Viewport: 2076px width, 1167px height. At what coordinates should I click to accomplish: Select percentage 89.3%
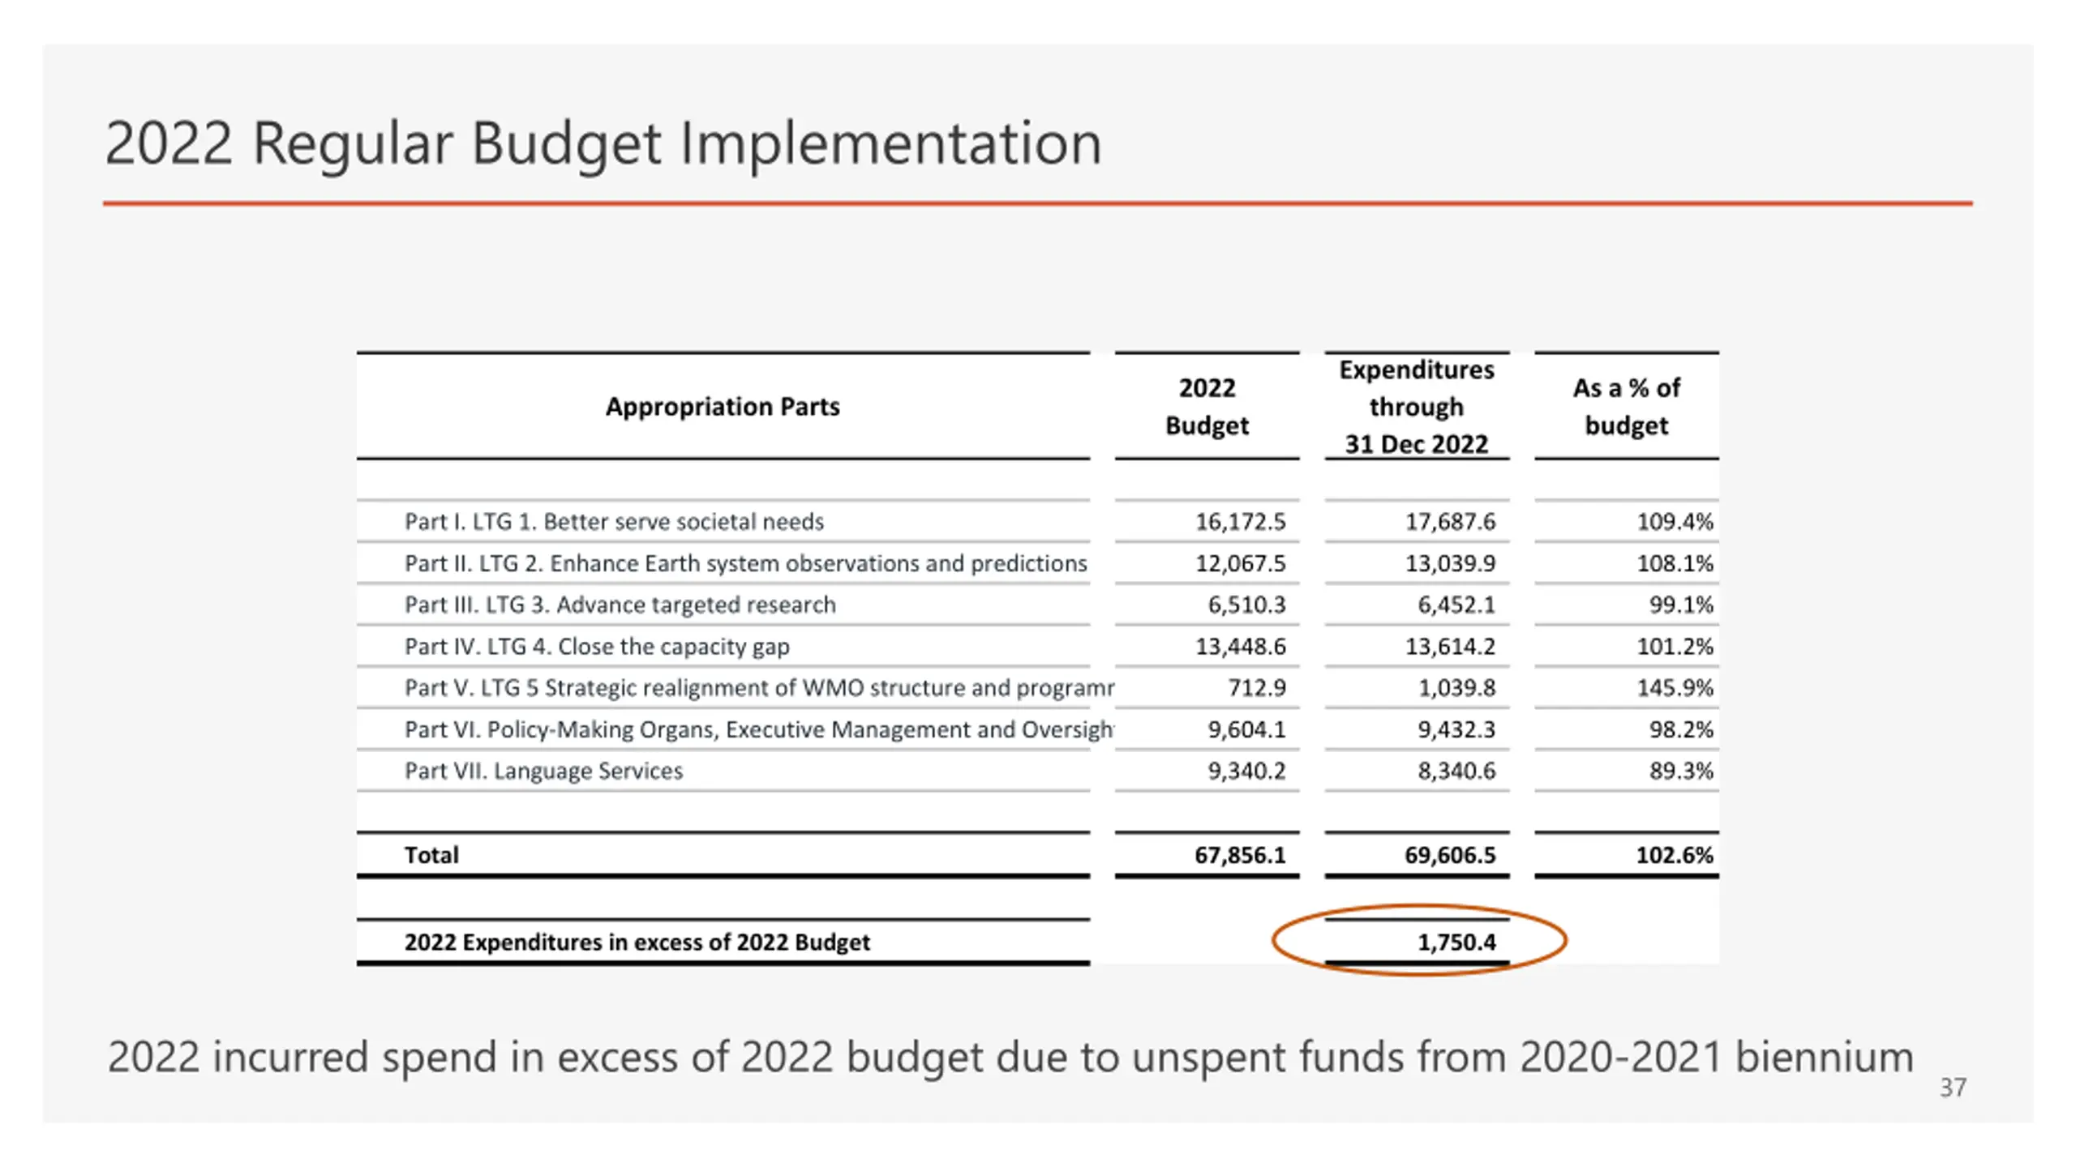click(1681, 770)
